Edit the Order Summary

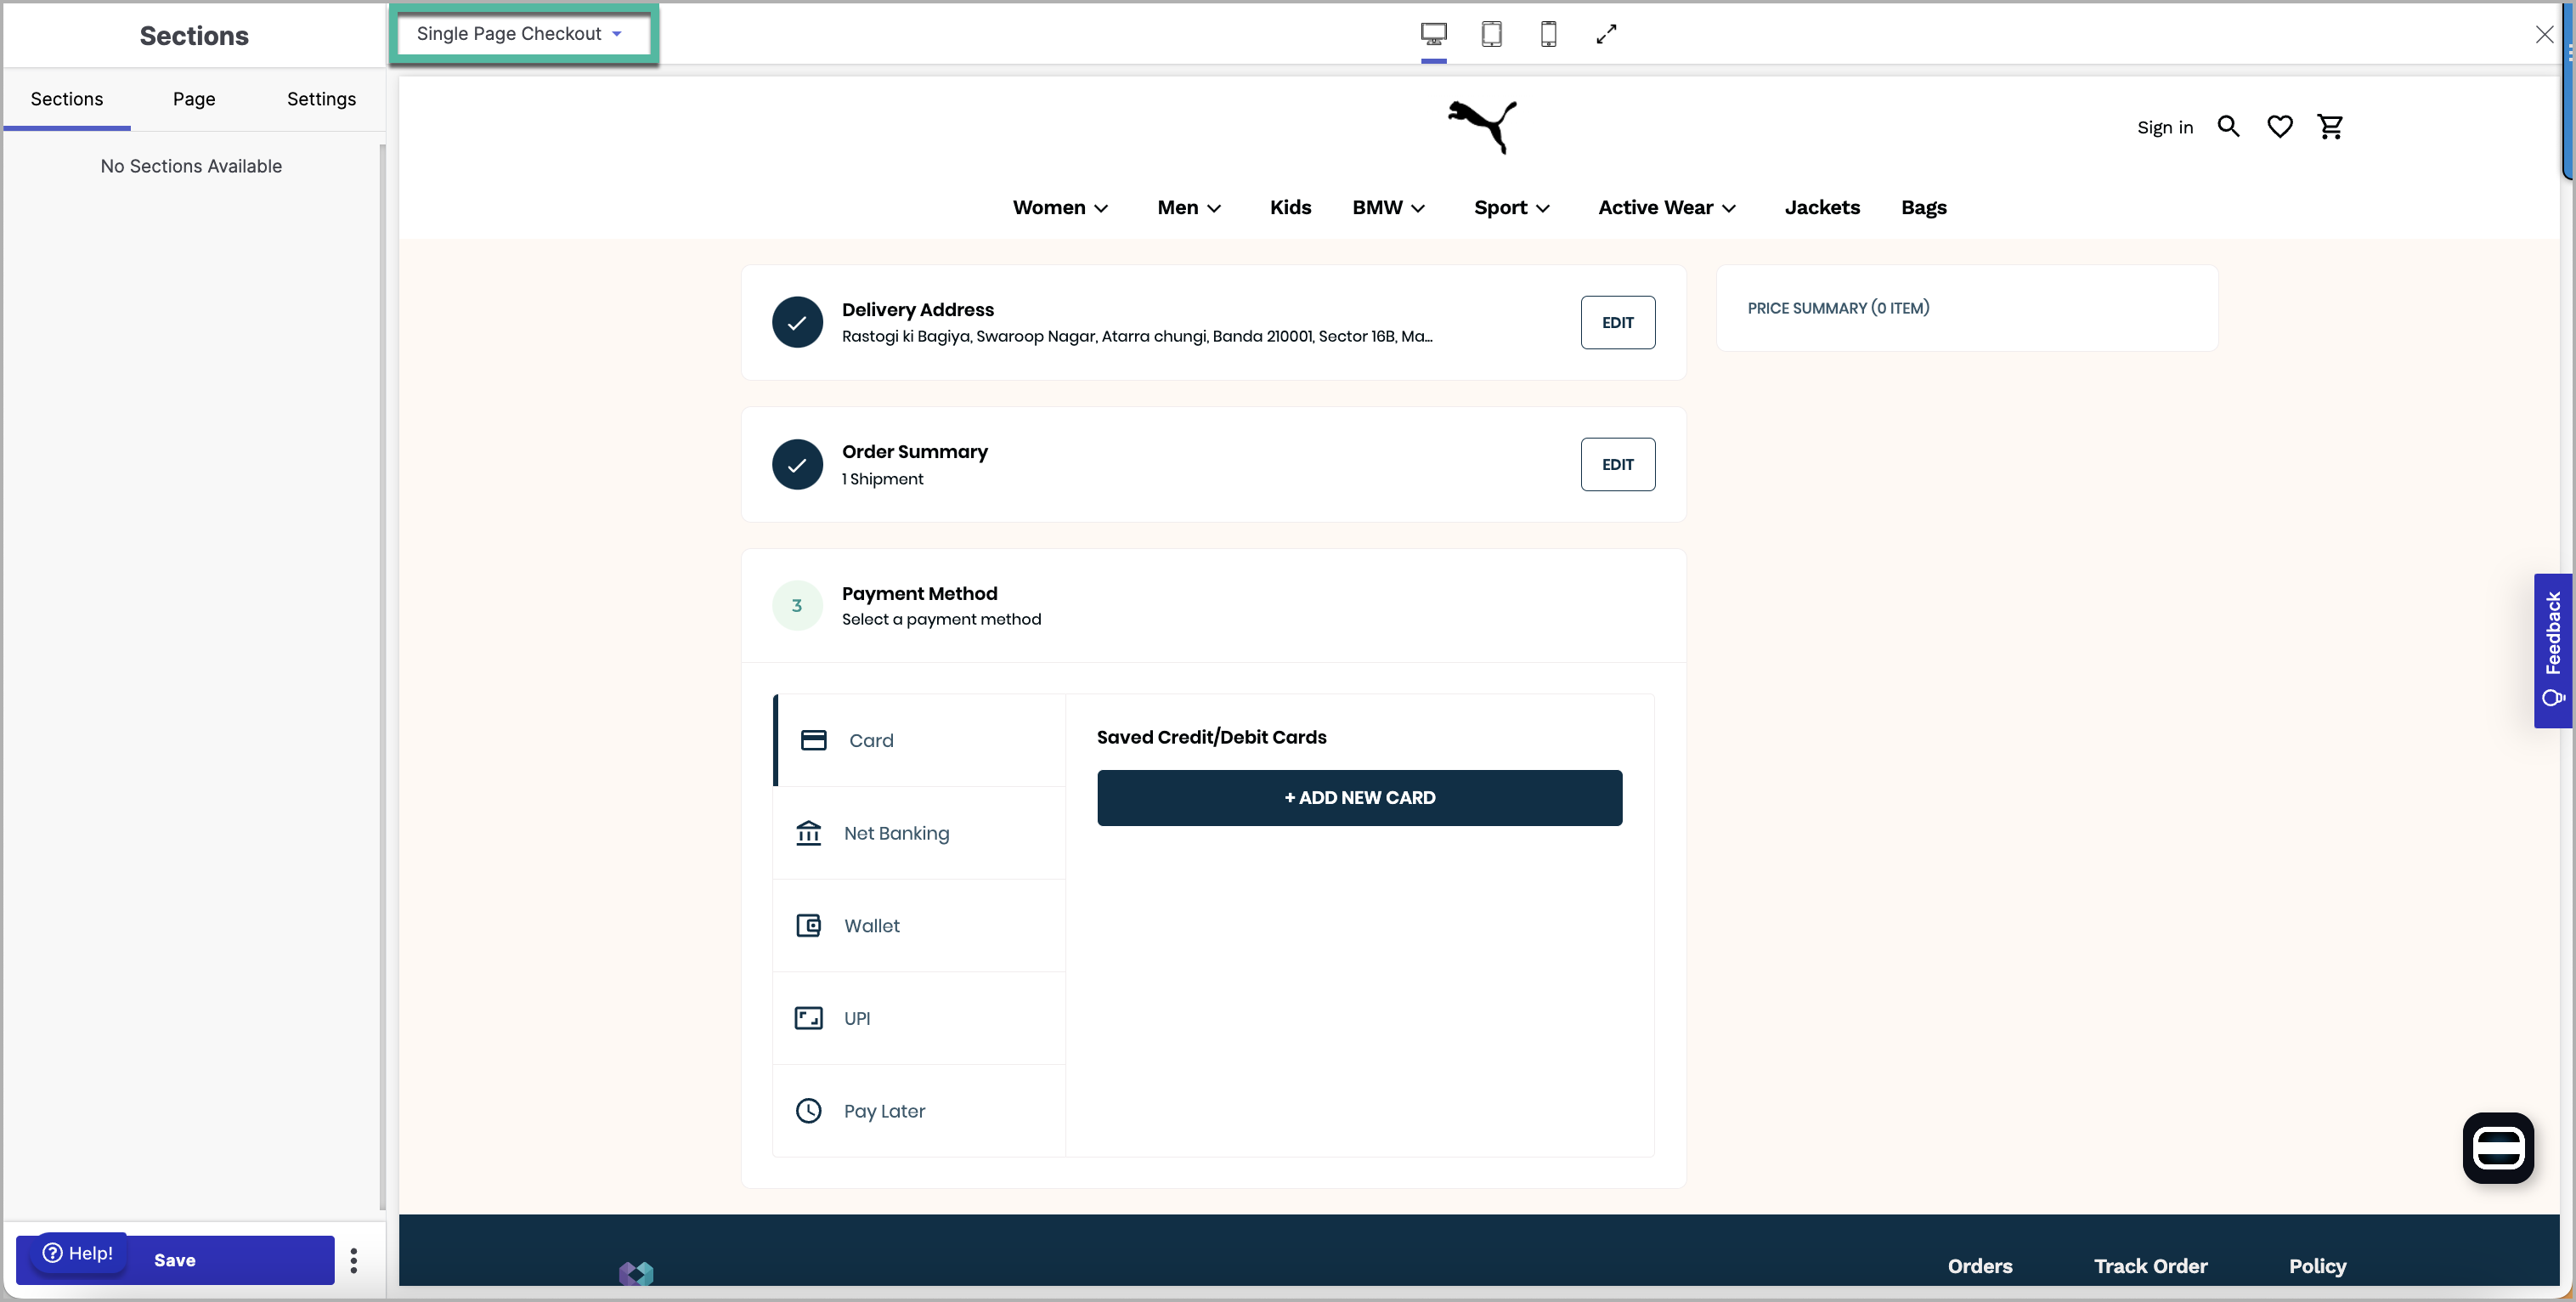pos(1617,464)
